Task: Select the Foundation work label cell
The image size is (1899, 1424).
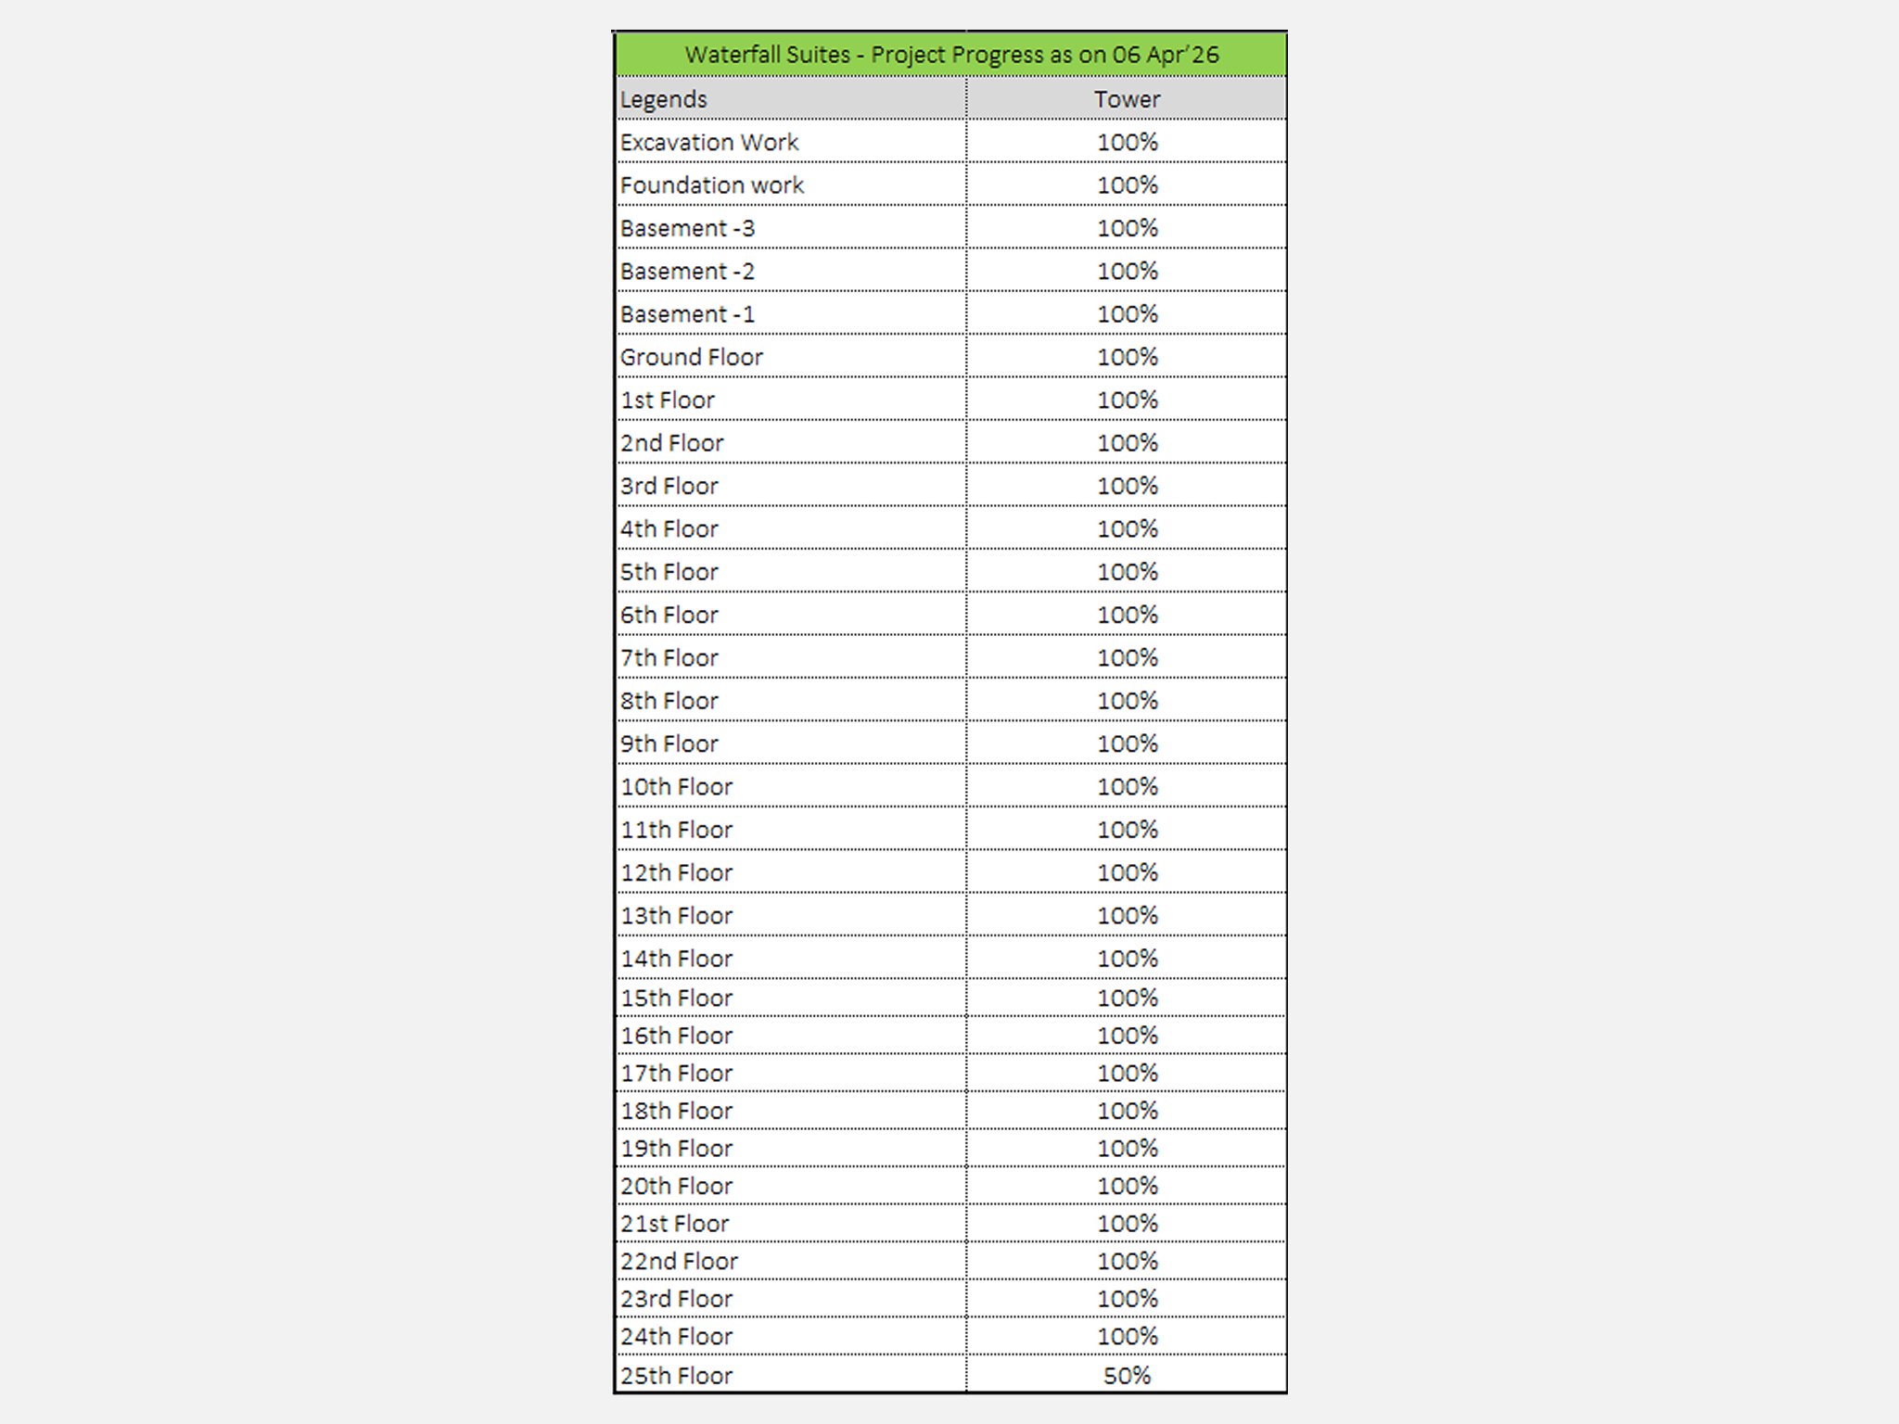Action: pyautogui.click(x=712, y=185)
